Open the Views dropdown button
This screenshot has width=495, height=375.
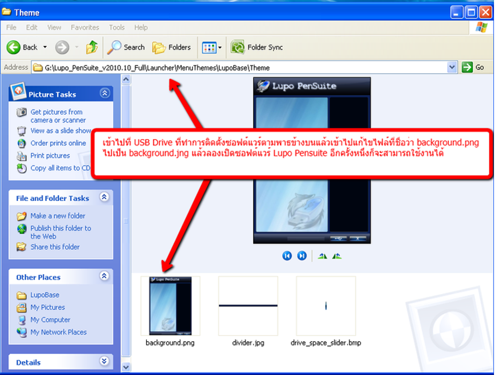pos(212,48)
